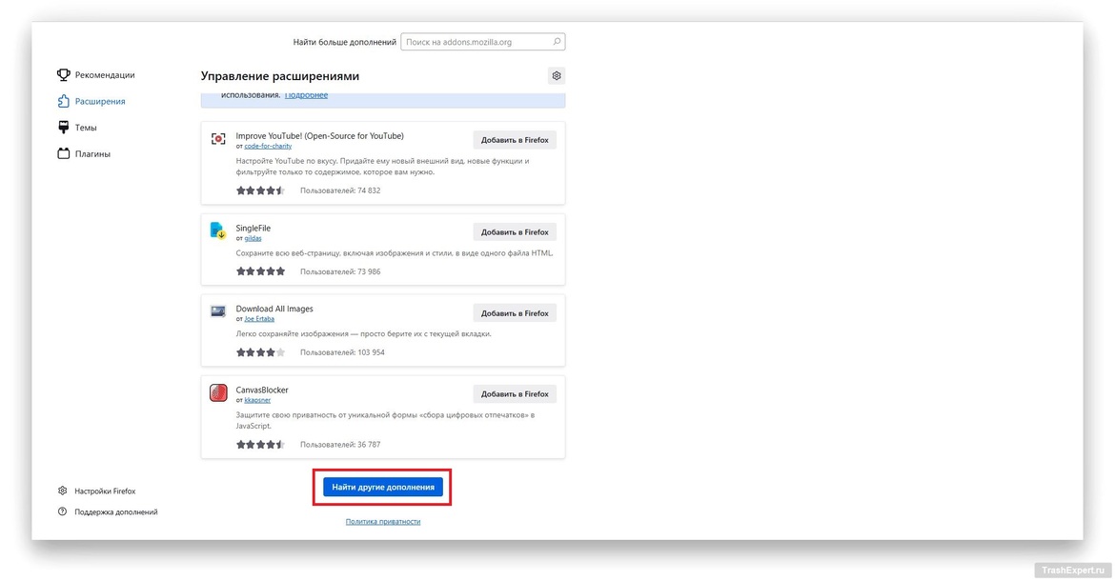
Task: Click SingleFile star rating
Action: 261,271
